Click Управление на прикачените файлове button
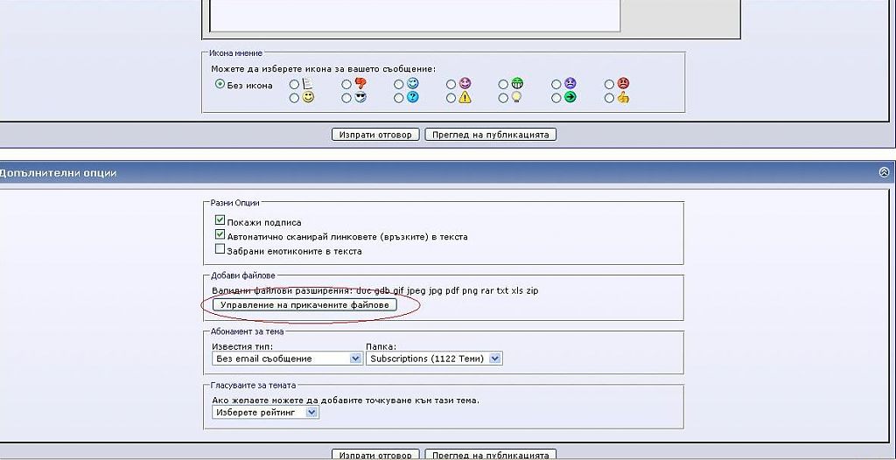Screen dimensions: 896x460 point(304,305)
